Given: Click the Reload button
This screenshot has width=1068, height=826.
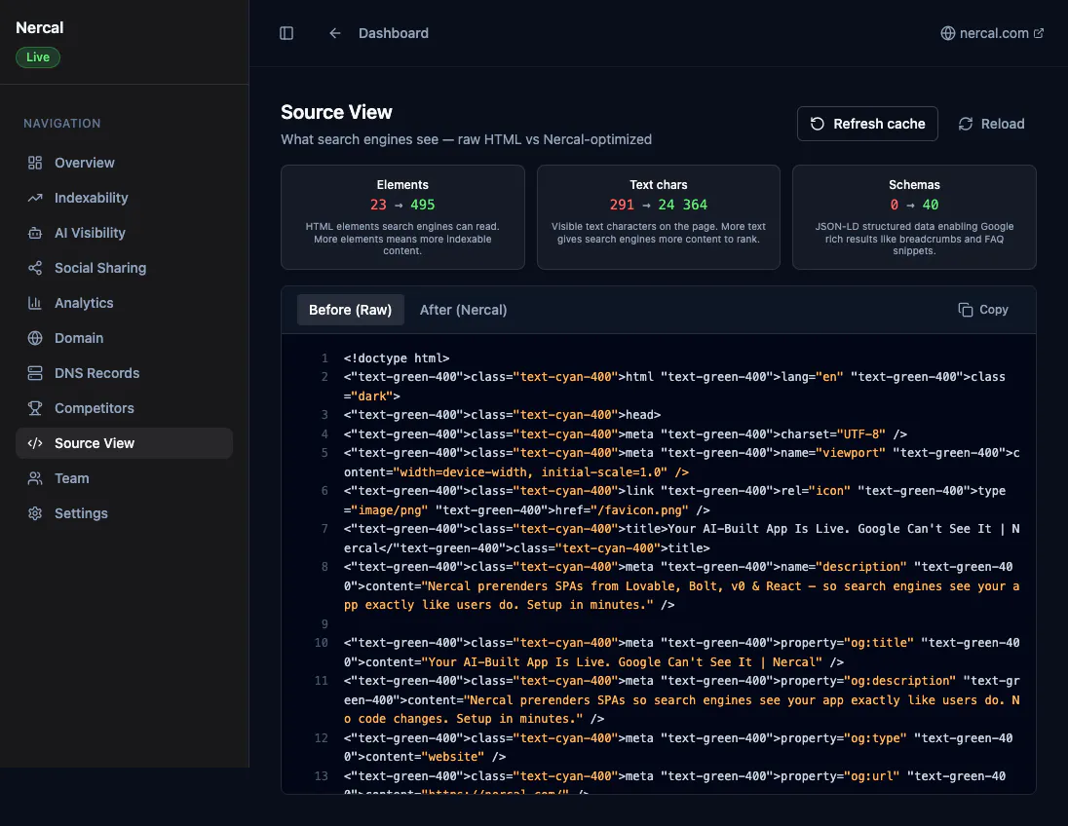Looking at the screenshot, I should point(991,124).
